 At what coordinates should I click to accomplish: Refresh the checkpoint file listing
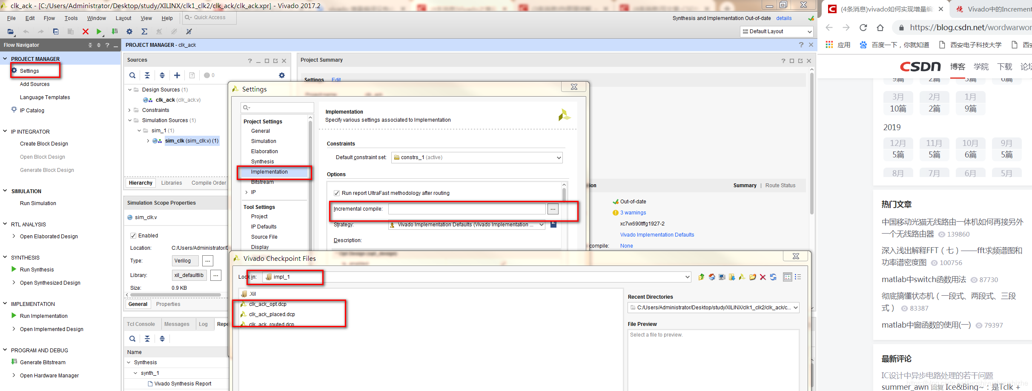pos(773,277)
